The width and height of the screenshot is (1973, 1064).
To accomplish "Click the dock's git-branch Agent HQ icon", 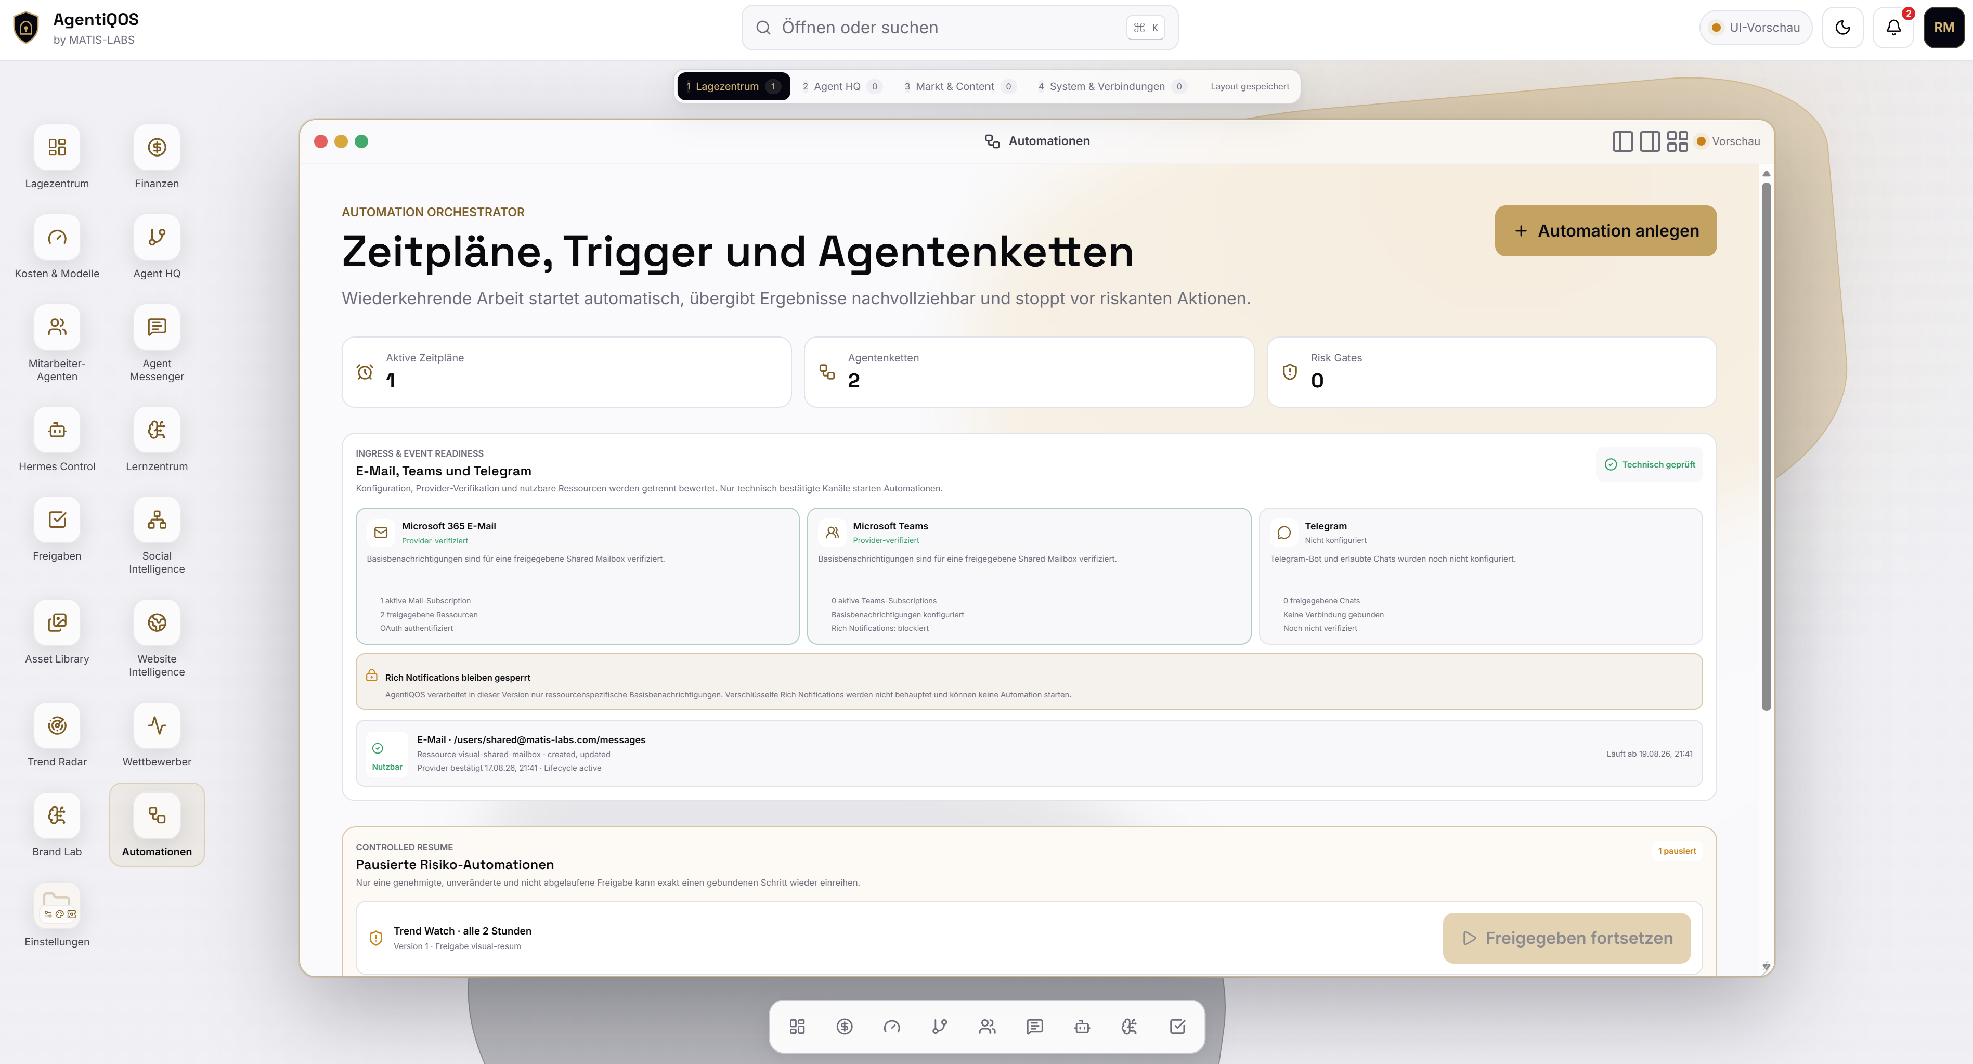I will coord(940,1027).
